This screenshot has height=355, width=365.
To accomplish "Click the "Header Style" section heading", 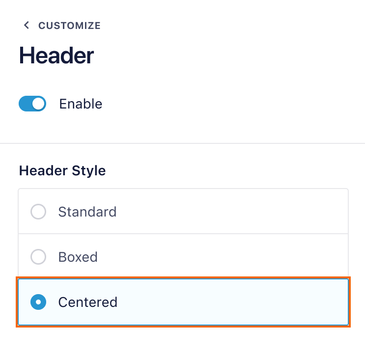I will (62, 171).
